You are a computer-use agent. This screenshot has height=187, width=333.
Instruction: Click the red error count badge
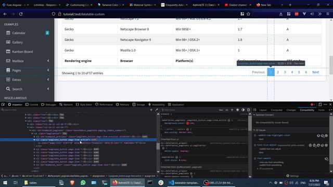click(312, 104)
